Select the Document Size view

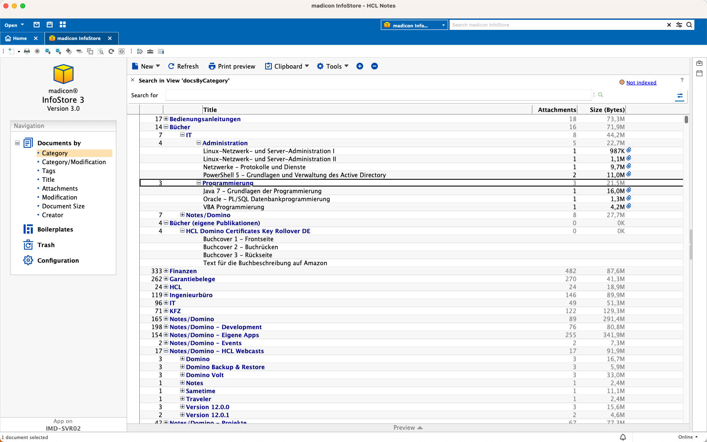(x=63, y=206)
